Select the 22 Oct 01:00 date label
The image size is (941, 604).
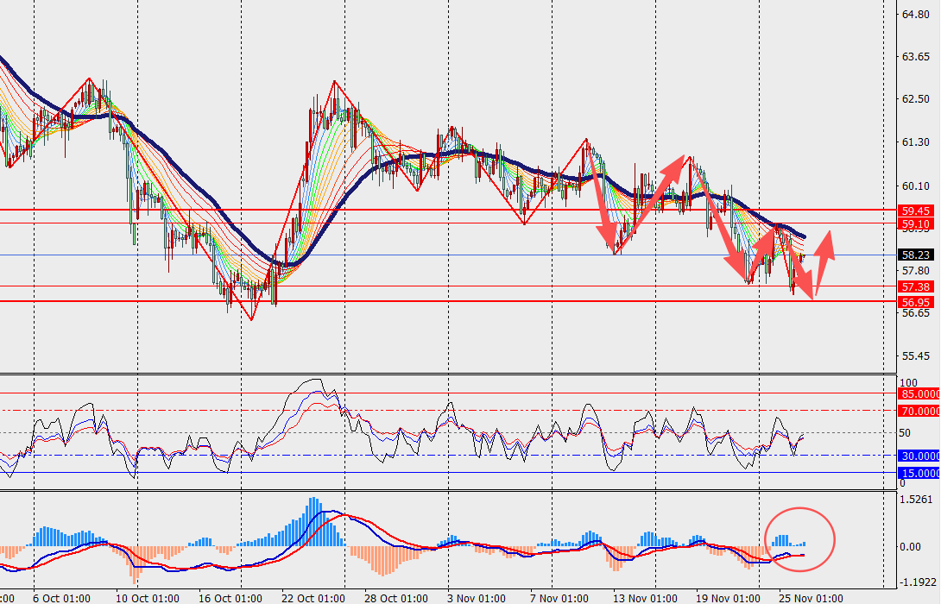[x=314, y=597]
